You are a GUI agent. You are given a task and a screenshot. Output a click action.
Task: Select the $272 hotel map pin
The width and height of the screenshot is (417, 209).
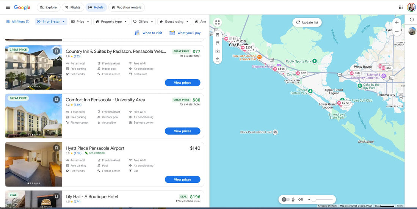pos(343,103)
